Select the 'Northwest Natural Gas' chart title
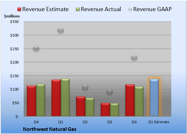The height and width of the screenshot is (134, 187). click(50, 129)
